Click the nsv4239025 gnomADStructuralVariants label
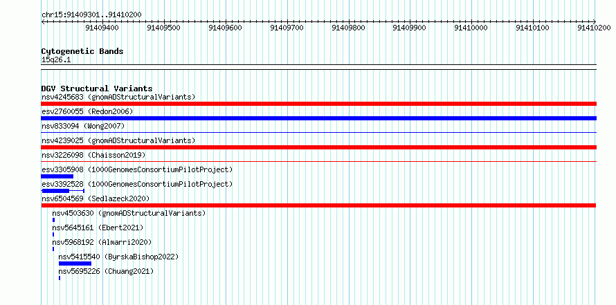Image resolution: width=616 pixels, height=305 pixels. (118, 140)
